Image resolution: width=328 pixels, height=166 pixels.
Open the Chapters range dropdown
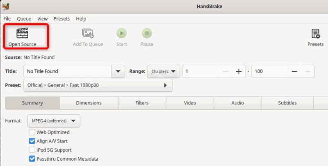pyautogui.click(x=163, y=71)
